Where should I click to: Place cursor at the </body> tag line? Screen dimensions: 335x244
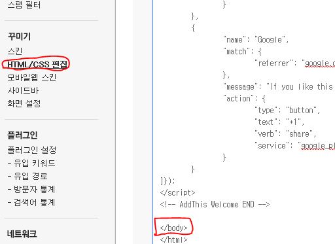[x=173, y=228]
